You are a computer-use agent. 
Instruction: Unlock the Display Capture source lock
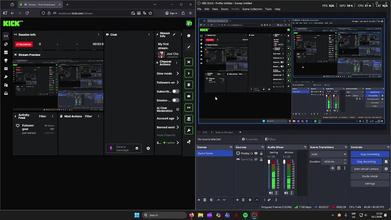coord(261,153)
